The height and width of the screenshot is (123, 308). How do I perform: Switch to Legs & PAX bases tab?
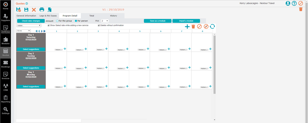click(48, 16)
